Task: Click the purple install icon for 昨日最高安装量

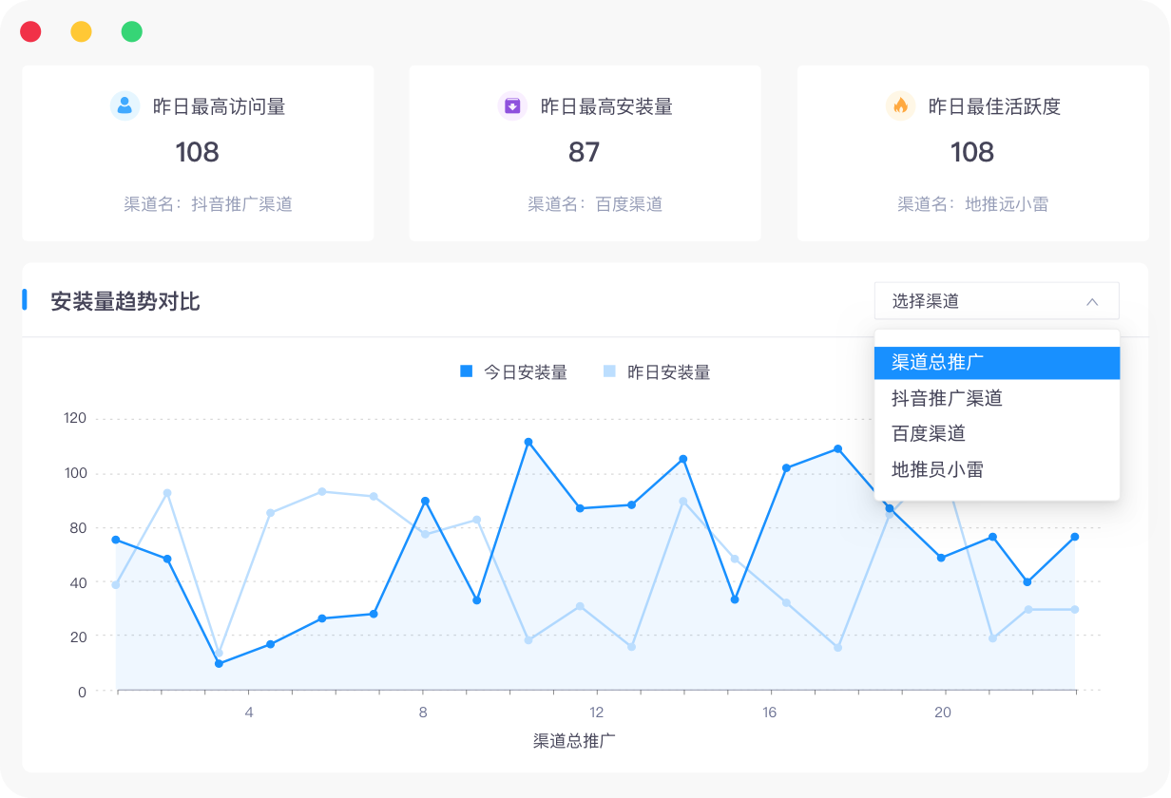Action: point(512,105)
